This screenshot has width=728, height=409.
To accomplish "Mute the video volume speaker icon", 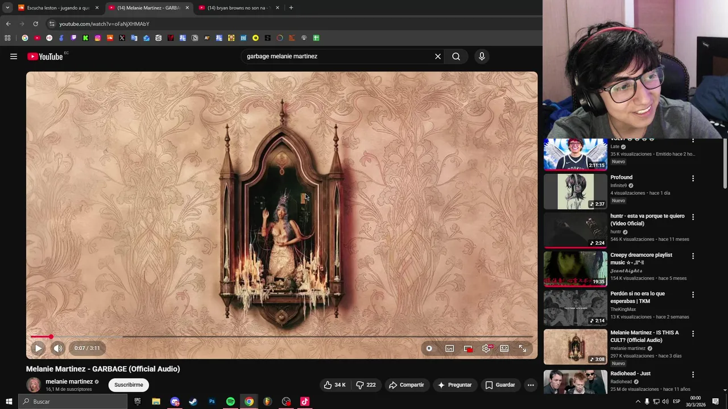I will coord(57,348).
